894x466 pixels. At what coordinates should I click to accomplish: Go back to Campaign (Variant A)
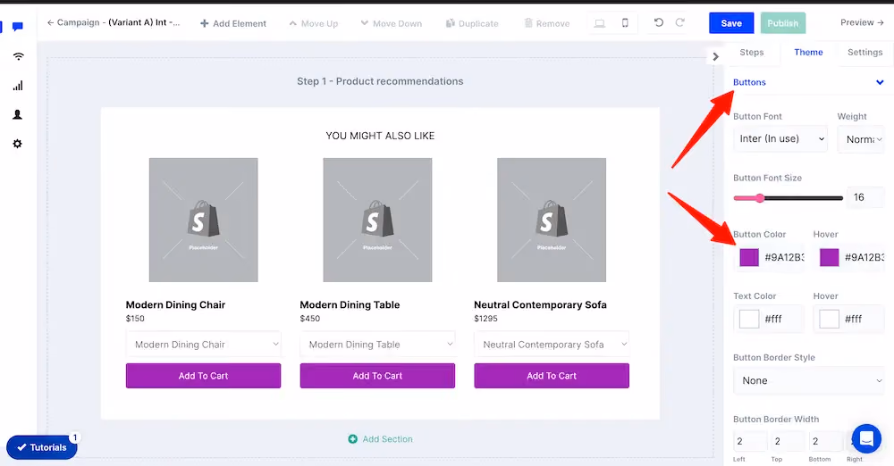[x=113, y=23]
